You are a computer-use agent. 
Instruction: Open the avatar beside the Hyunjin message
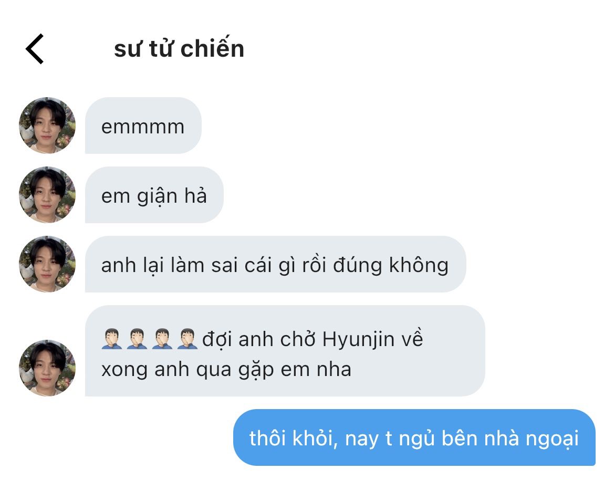[x=47, y=368]
